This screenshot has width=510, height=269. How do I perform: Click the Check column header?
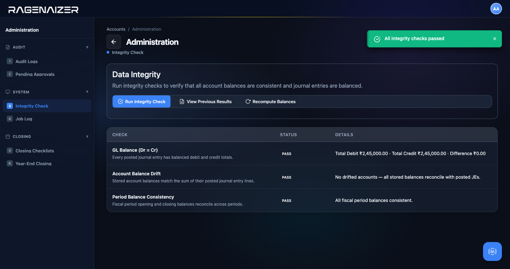120,135
